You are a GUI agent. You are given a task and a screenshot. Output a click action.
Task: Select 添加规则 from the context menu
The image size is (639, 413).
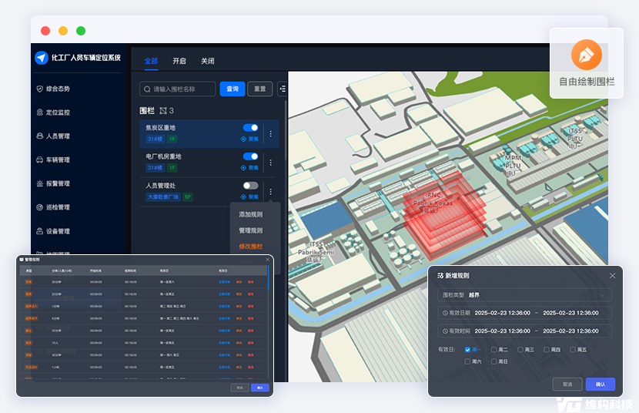click(x=250, y=214)
